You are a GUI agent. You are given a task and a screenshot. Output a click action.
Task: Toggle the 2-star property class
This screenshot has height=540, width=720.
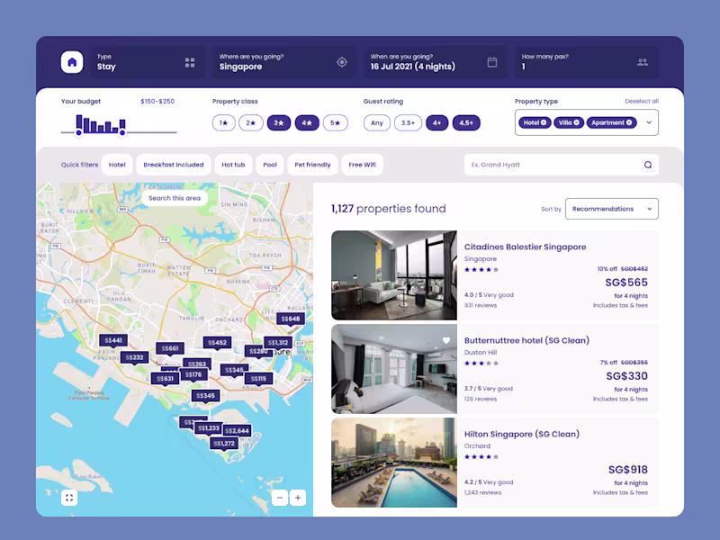[x=251, y=123]
